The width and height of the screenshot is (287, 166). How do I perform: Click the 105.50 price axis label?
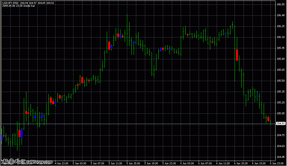281,81
